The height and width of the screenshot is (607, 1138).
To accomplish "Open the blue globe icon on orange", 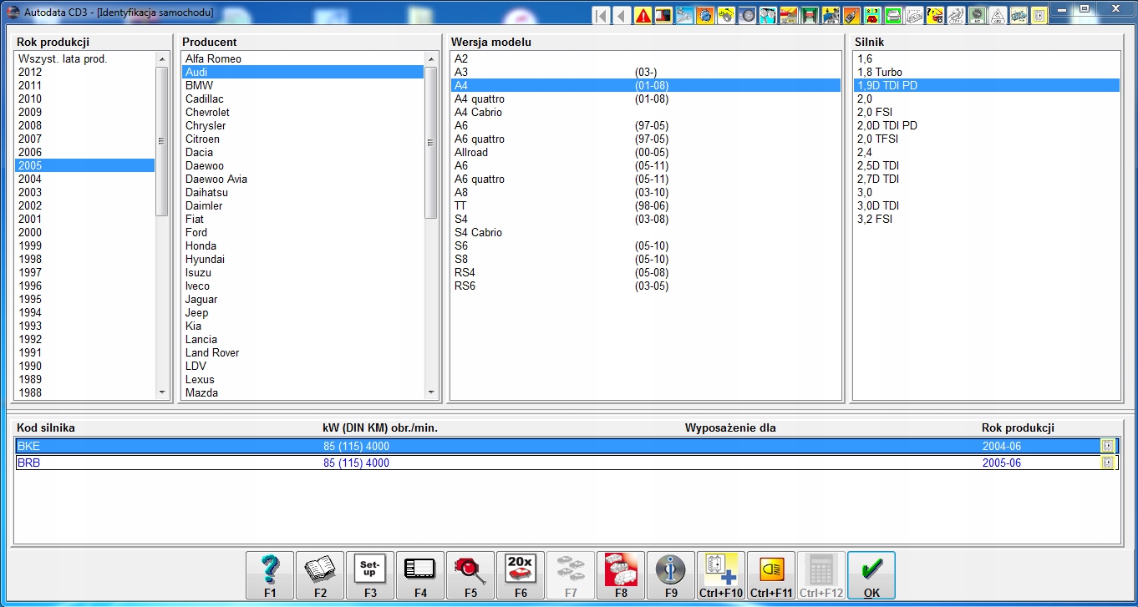I will pyautogui.click(x=705, y=15).
